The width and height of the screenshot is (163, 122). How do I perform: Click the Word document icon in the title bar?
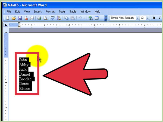point(5,5)
